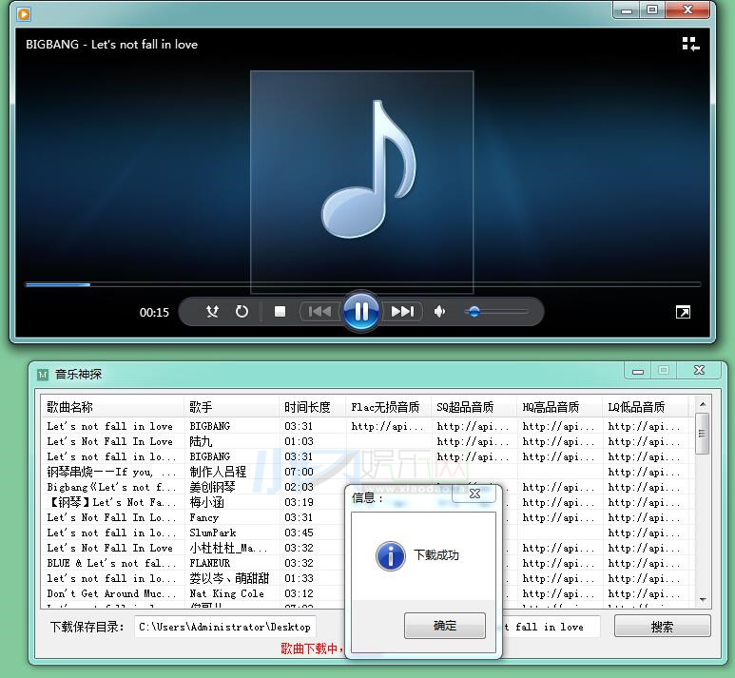735x678 pixels.
Task: Close the 音乐神探 window
Action: (699, 370)
